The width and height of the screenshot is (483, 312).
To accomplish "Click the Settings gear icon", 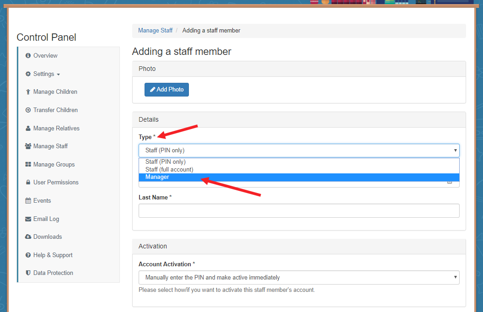I will pos(28,74).
